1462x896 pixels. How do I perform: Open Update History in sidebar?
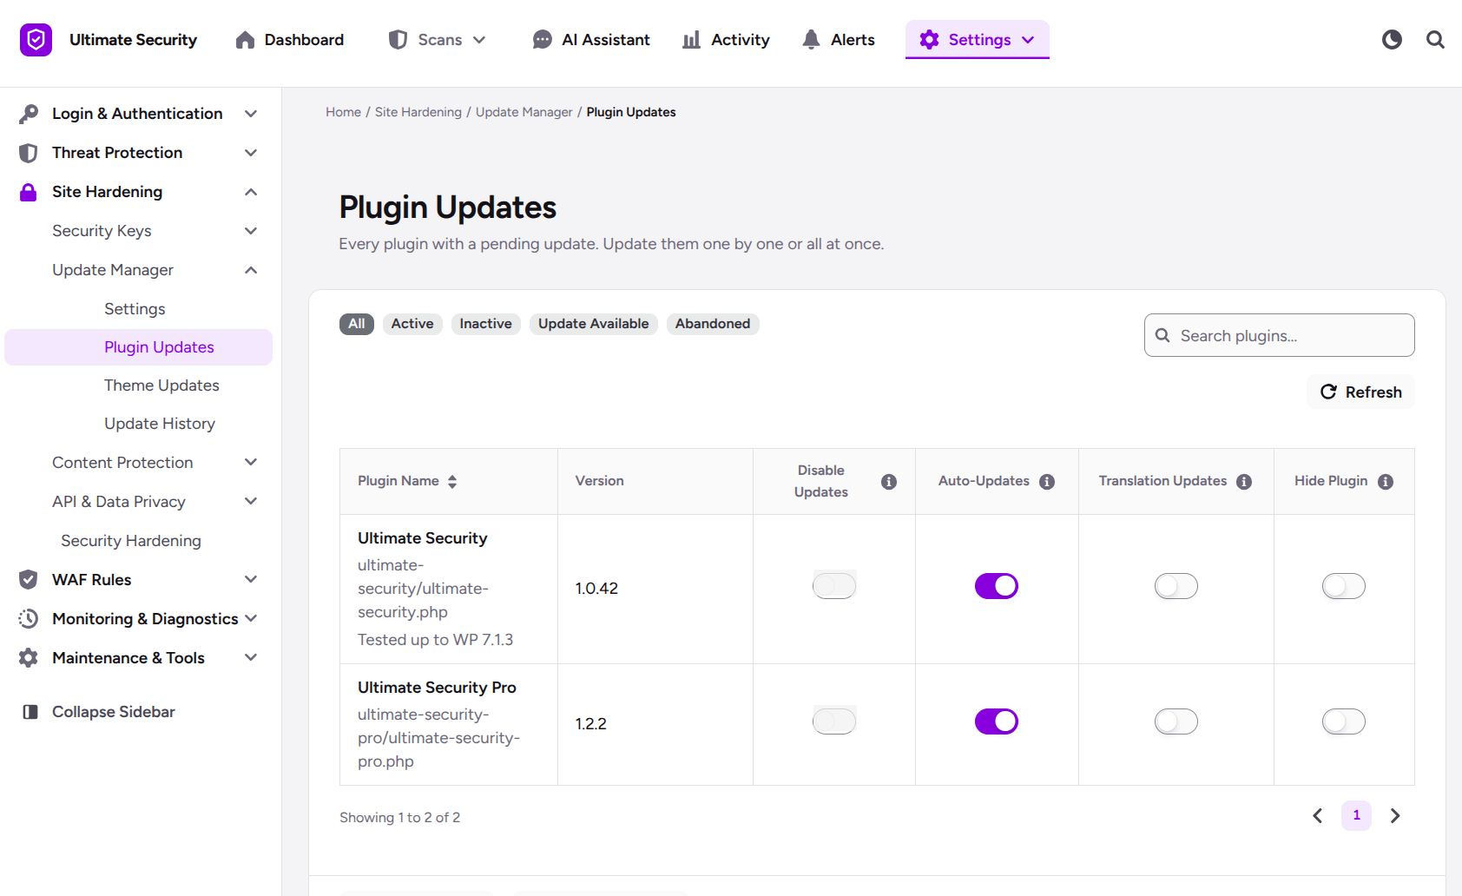point(160,424)
